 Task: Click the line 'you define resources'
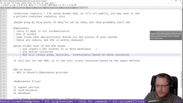point(38,52)
